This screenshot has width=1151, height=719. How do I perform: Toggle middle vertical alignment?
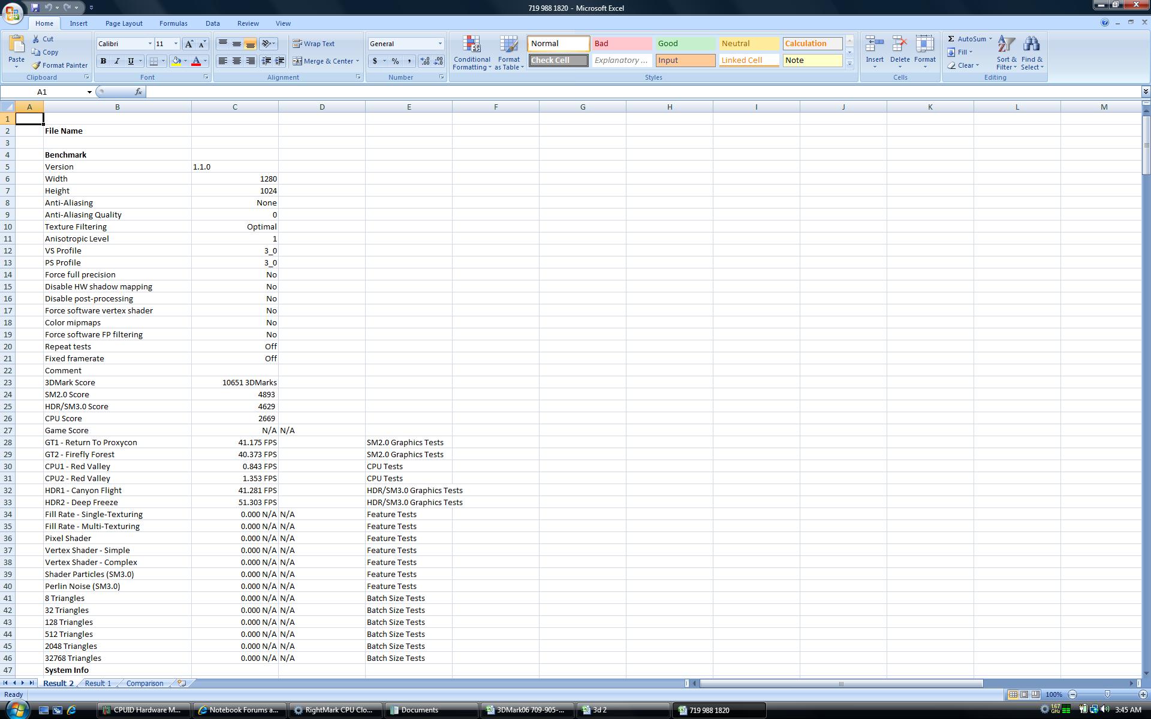(237, 44)
